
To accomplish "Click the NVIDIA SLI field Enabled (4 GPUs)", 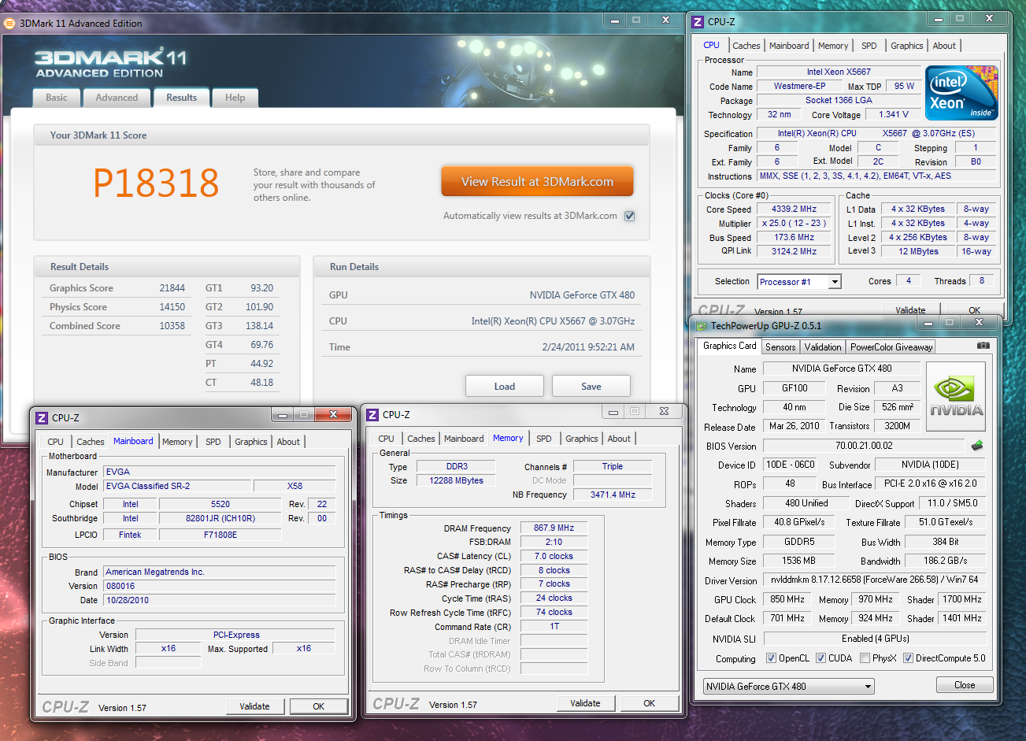I will [875, 639].
